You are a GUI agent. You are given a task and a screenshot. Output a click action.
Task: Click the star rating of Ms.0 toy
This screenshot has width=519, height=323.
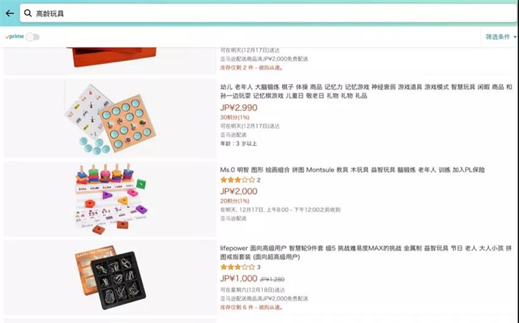pos(238,180)
